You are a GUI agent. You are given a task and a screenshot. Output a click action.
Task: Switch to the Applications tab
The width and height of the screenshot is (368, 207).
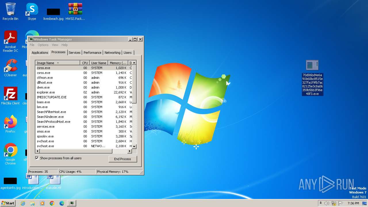tap(40, 53)
